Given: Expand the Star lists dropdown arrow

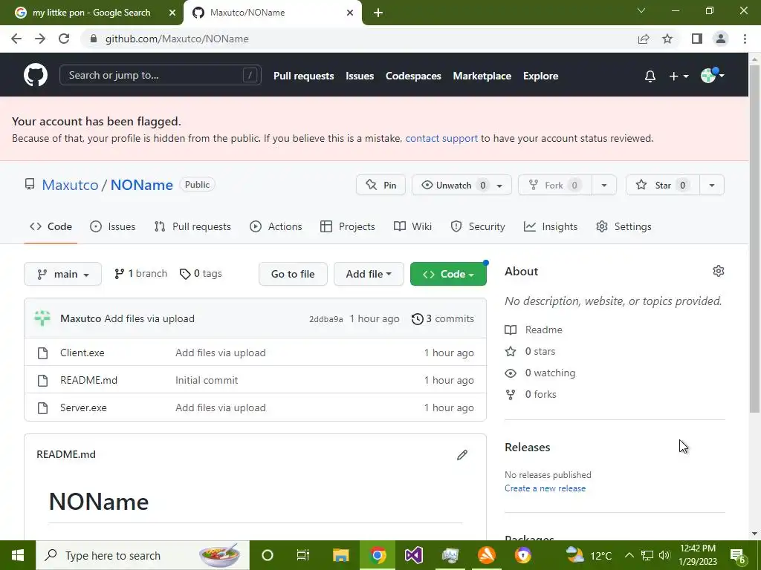Looking at the screenshot, I should point(711,185).
